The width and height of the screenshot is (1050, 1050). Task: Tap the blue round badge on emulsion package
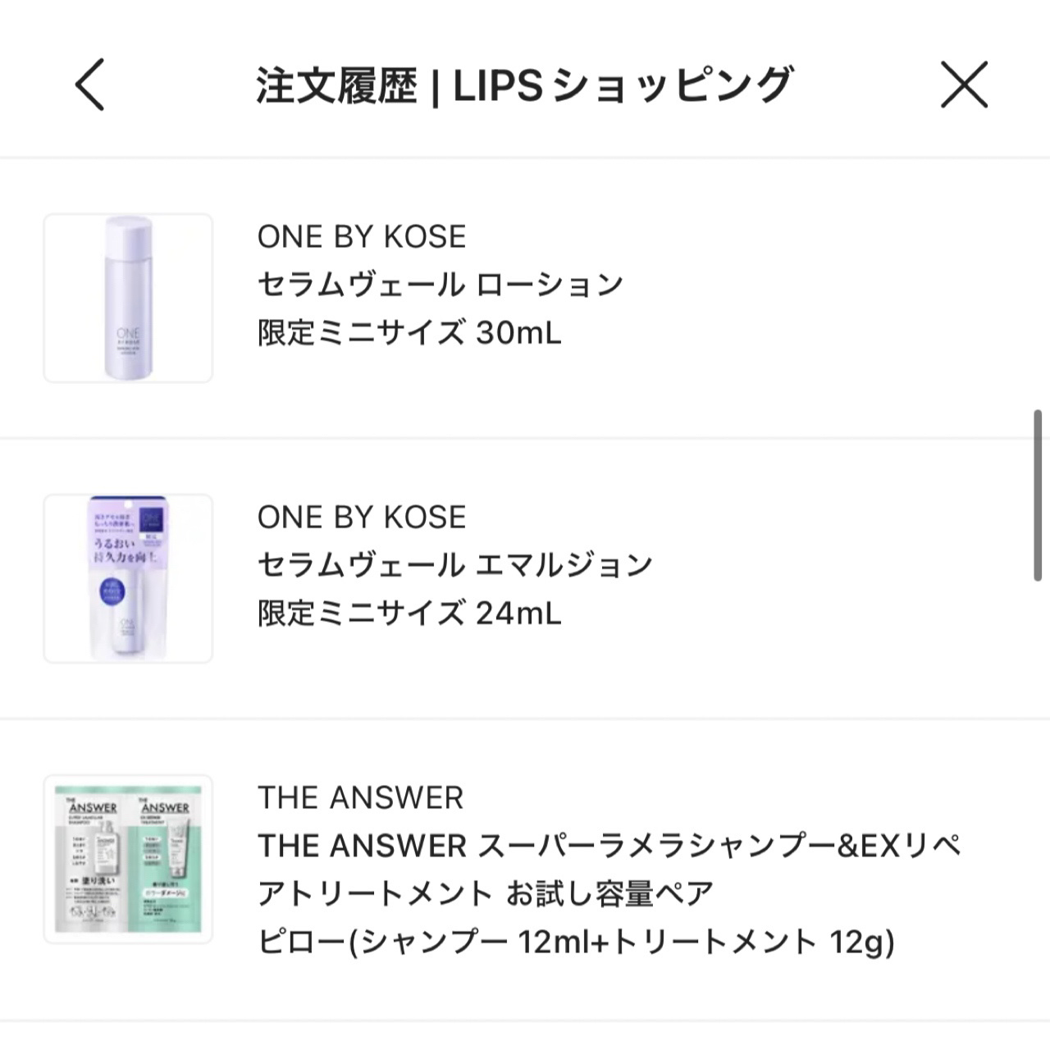104,592
